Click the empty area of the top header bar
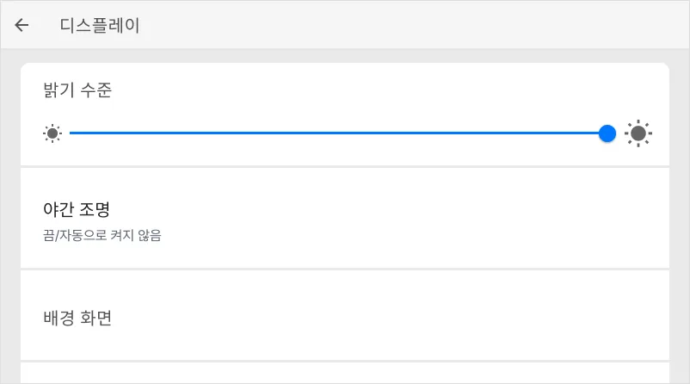This screenshot has width=690, height=384. coord(430,25)
